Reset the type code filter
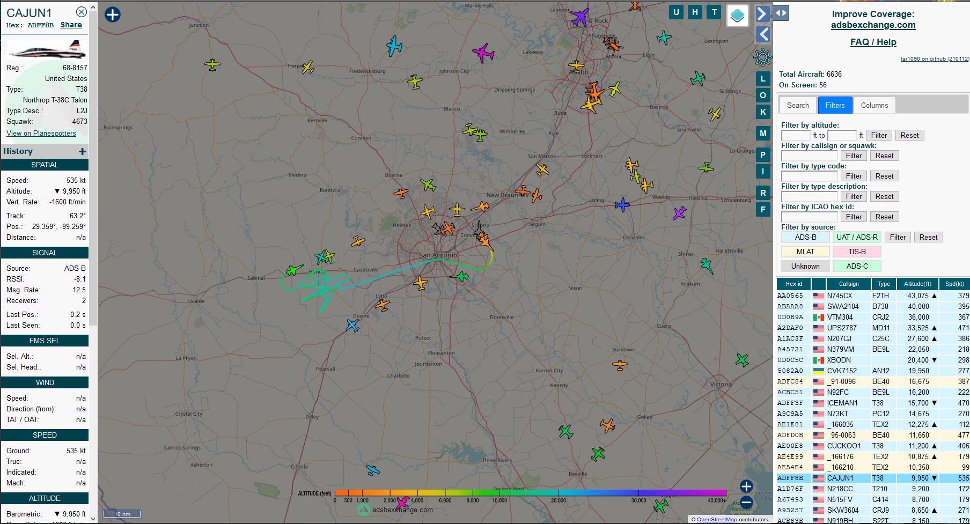Image resolution: width=970 pixels, height=524 pixels. point(884,176)
